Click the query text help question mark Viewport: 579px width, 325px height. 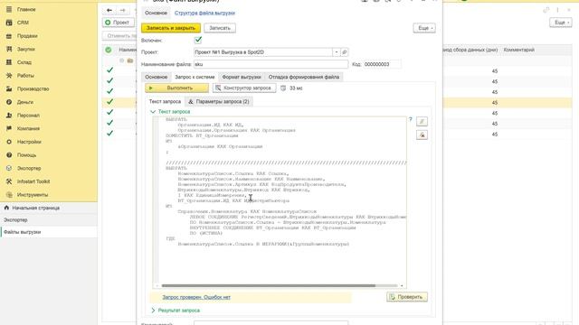410,119
